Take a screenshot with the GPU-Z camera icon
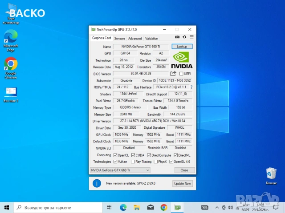285x213 pixels. point(177,37)
